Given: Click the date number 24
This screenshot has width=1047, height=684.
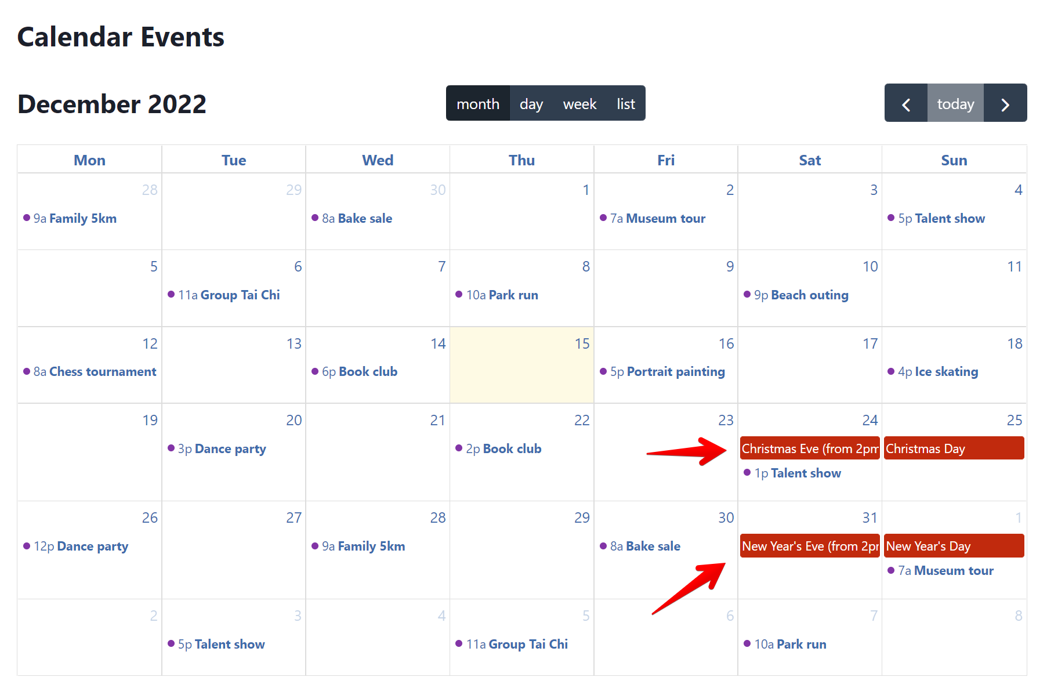Looking at the screenshot, I should pos(870,420).
